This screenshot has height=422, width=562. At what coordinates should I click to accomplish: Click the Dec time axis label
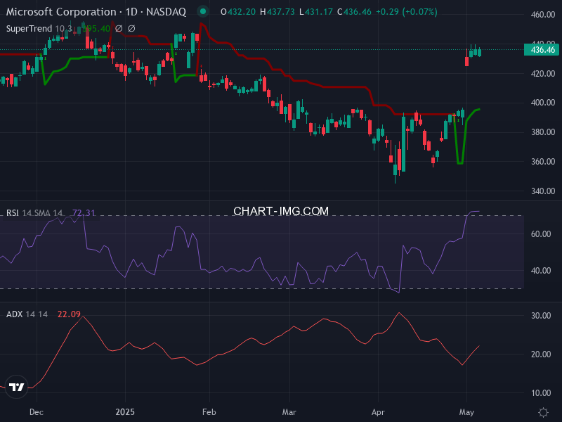tap(37, 412)
